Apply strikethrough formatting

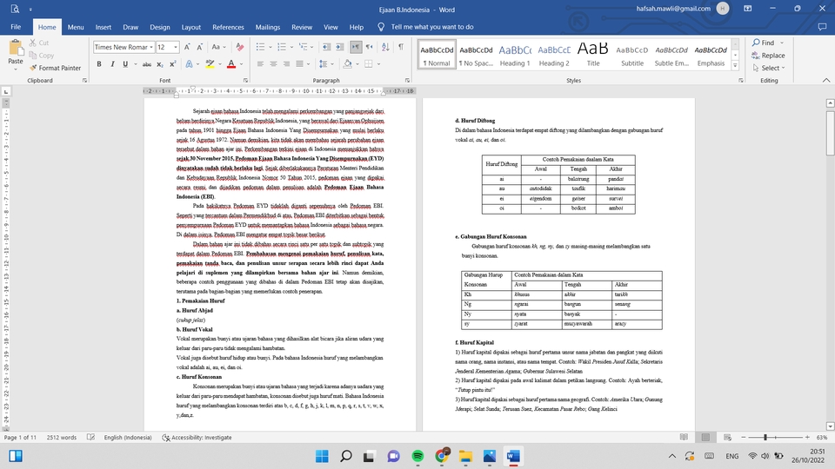146,64
